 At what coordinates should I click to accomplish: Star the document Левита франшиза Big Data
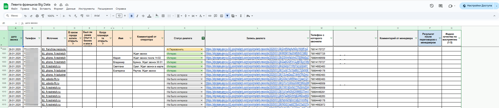pyautogui.click(x=55, y=5)
